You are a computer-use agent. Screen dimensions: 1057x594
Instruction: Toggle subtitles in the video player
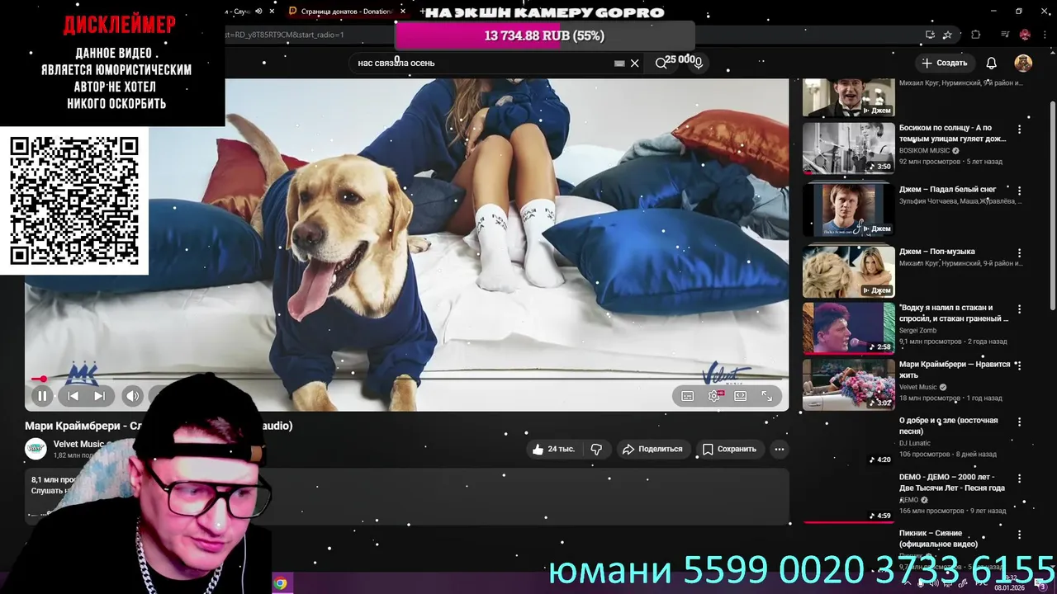click(687, 396)
